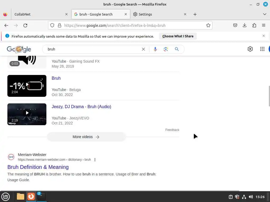The image size is (270, 202).
Task: Switch to the CollabNet tab
Action: tap(40, 14)
